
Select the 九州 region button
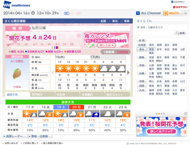tap(142, 90)
